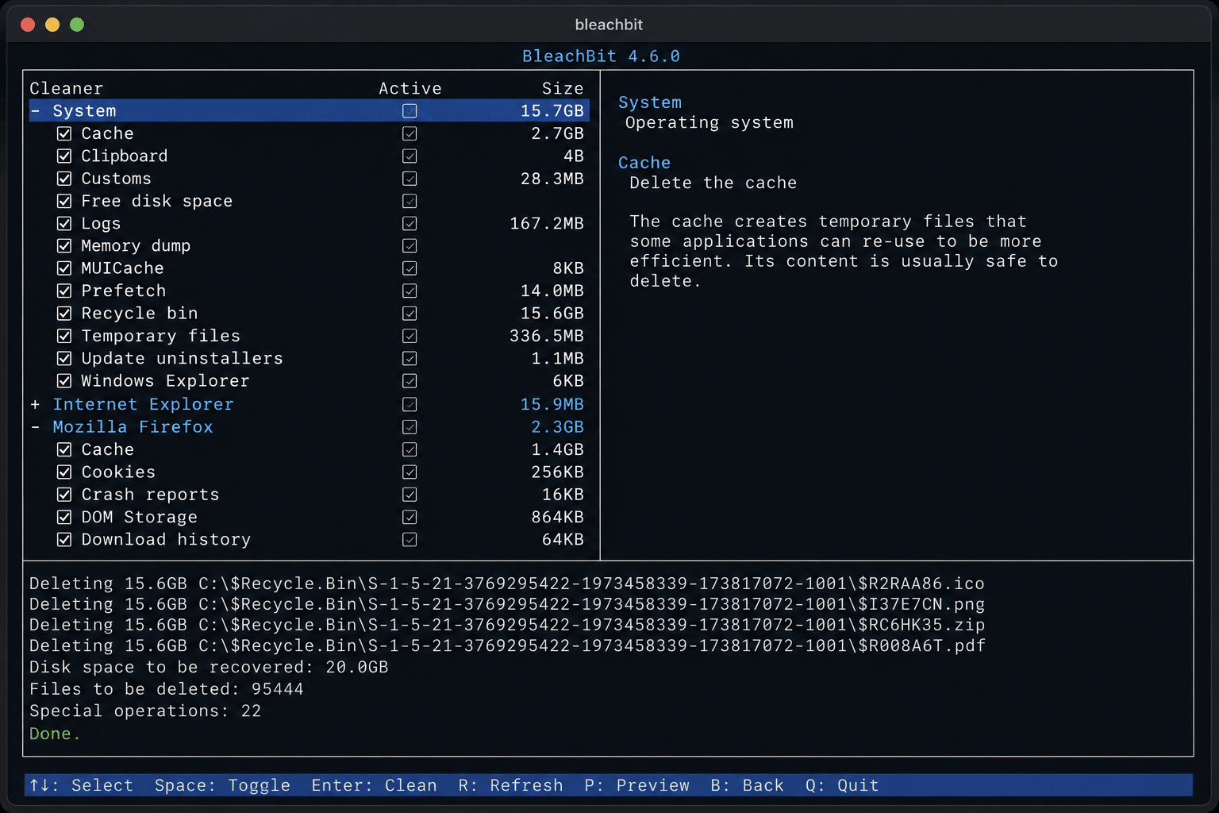1219x813 pixels.
Task: Toggle Active column checkbox in Memory dump row
Action: pos(410,246)
